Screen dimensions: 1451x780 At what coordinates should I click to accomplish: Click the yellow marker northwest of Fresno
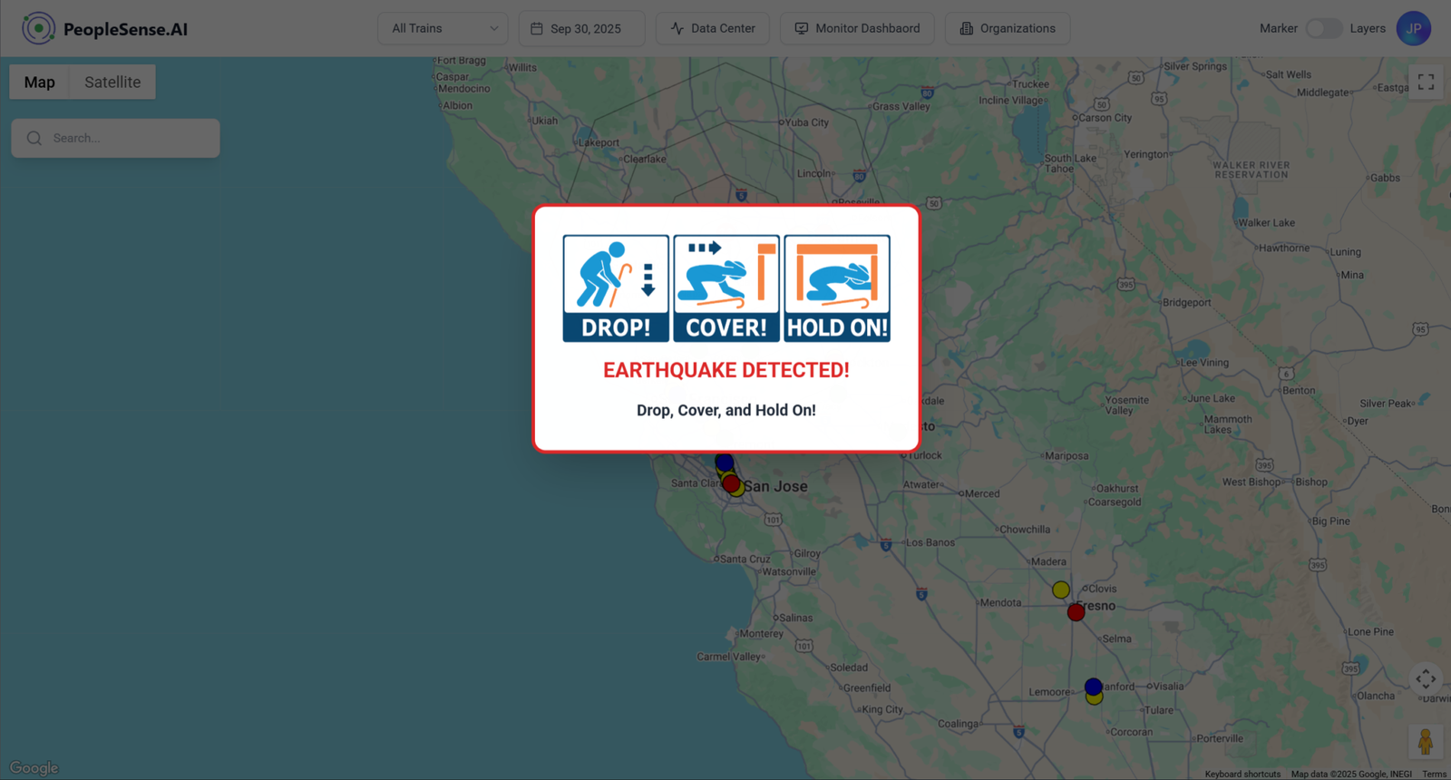1060,590
